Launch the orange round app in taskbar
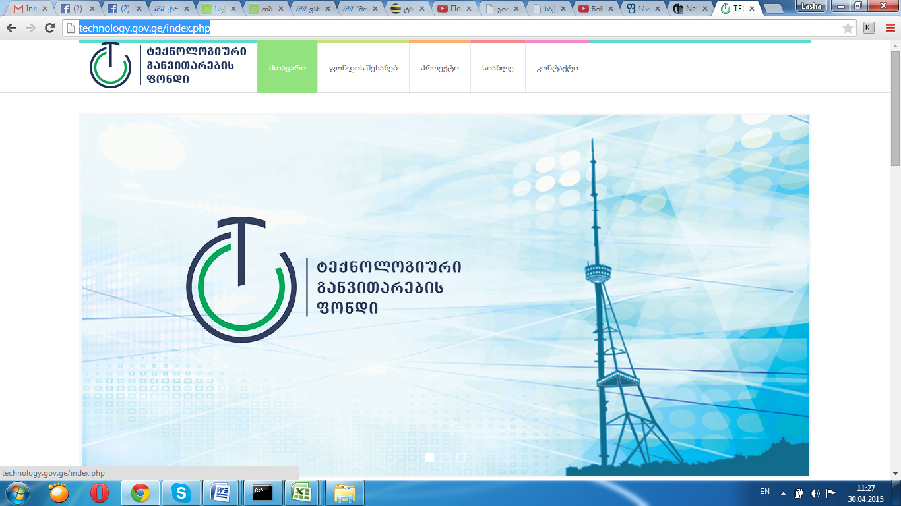 (x=59, y=492)
